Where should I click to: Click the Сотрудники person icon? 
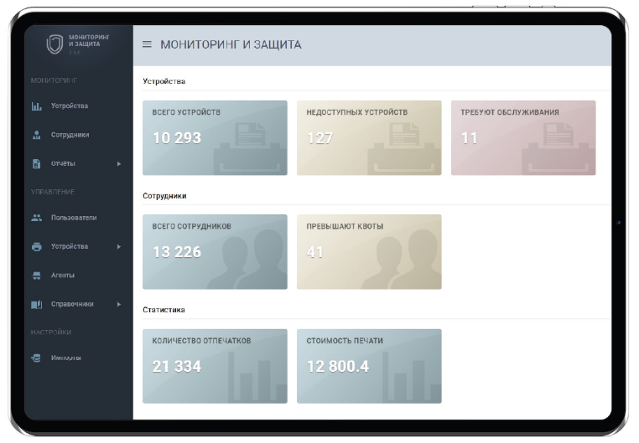coord(36,135)
